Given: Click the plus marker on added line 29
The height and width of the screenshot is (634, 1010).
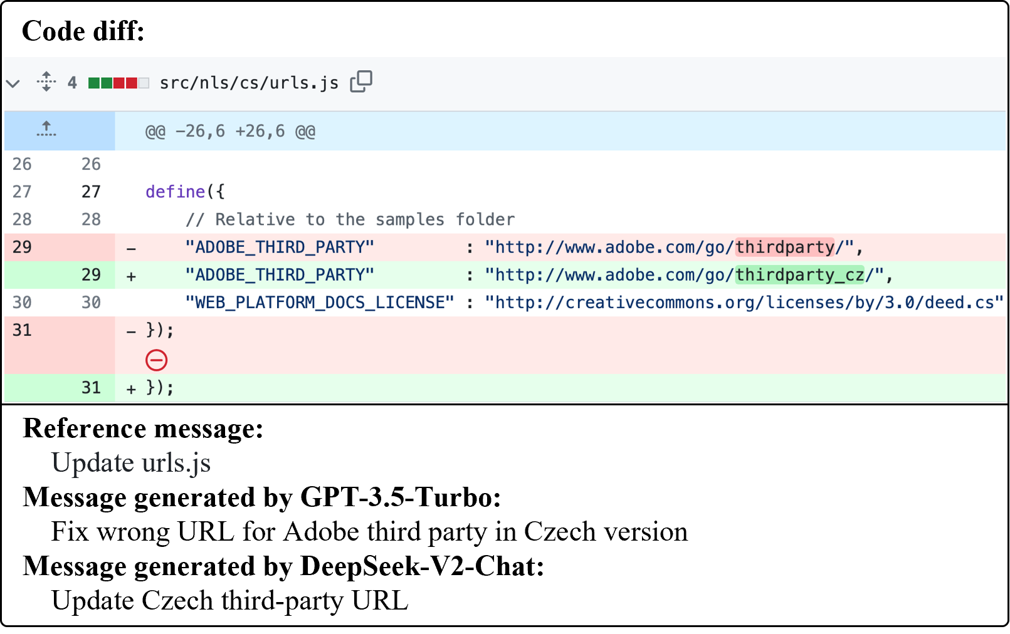Looking at the screenshot, I should [x=131, y=276].
